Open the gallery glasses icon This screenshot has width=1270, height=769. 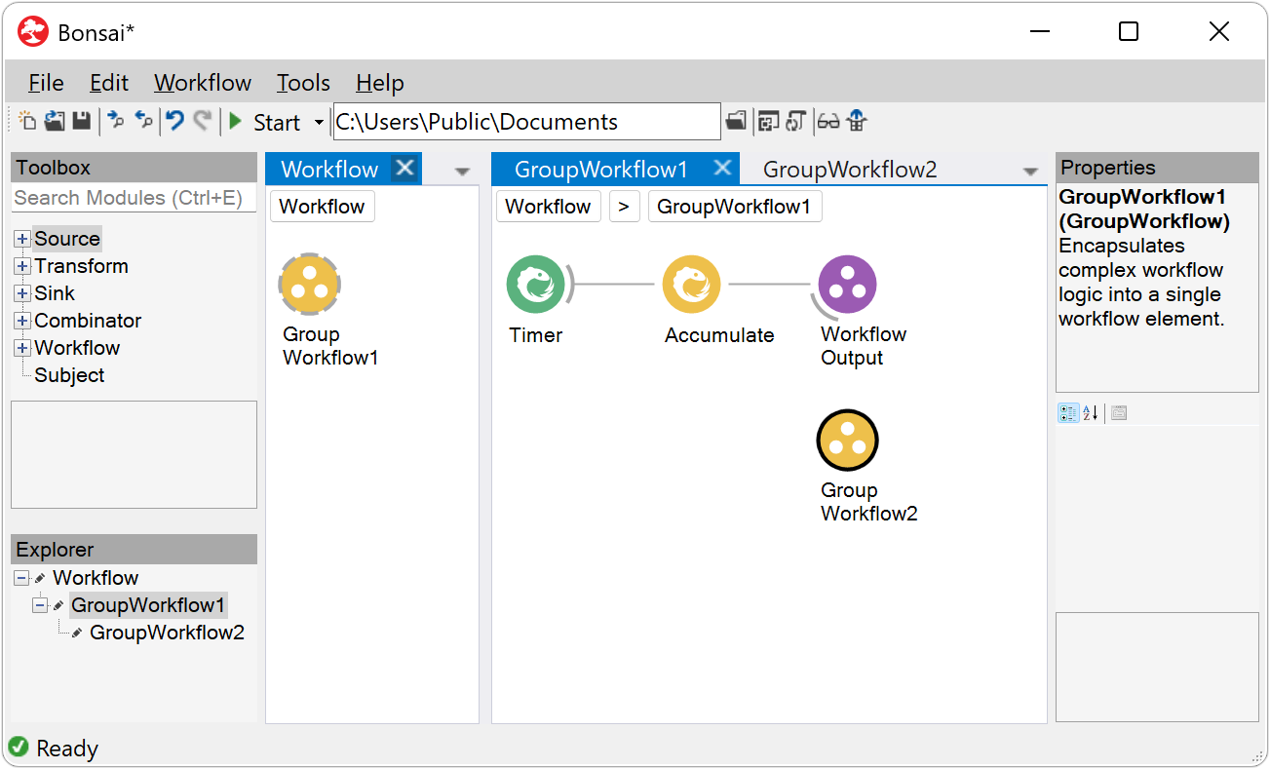tap(828, 121)
